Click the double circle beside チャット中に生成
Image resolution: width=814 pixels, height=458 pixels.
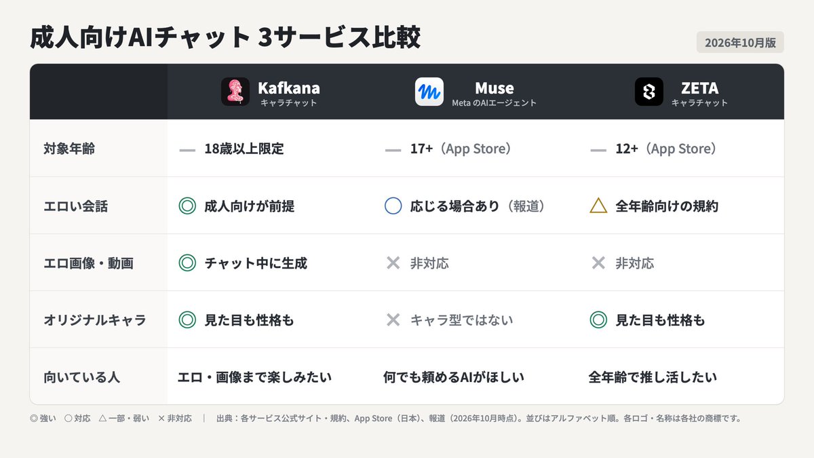(187, 263)
